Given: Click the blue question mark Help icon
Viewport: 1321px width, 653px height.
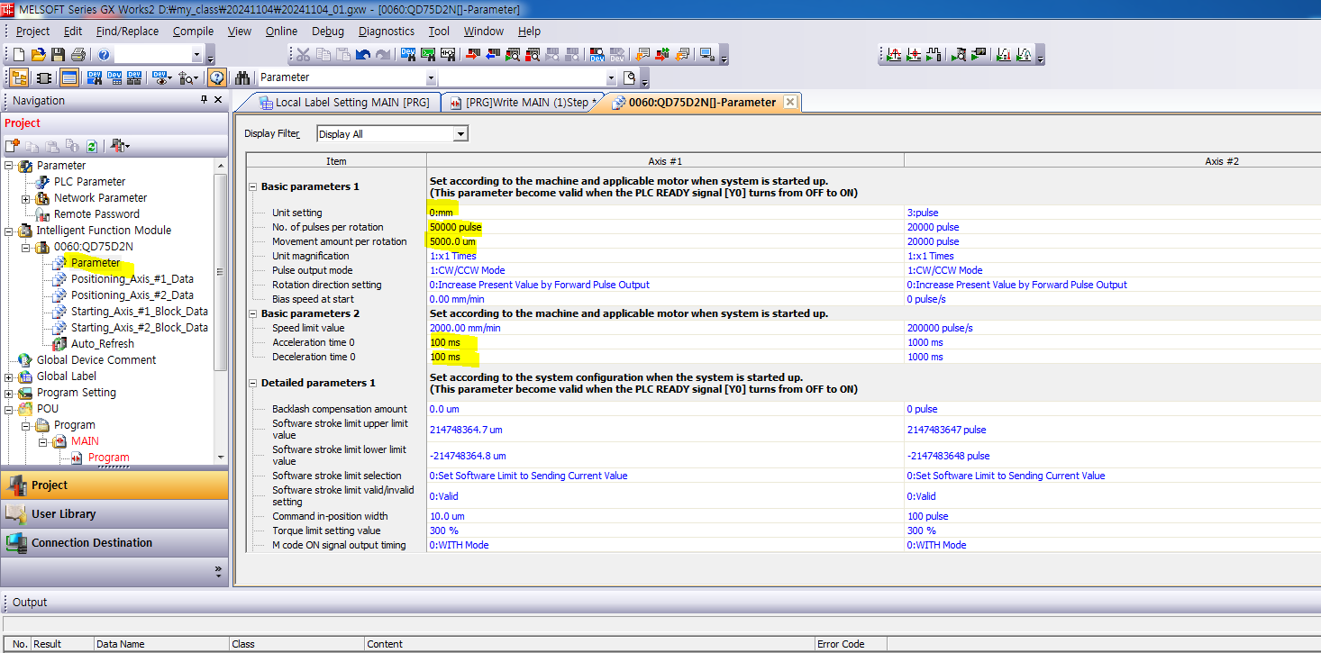Looking at the screenshot, I should pos(104,55).
